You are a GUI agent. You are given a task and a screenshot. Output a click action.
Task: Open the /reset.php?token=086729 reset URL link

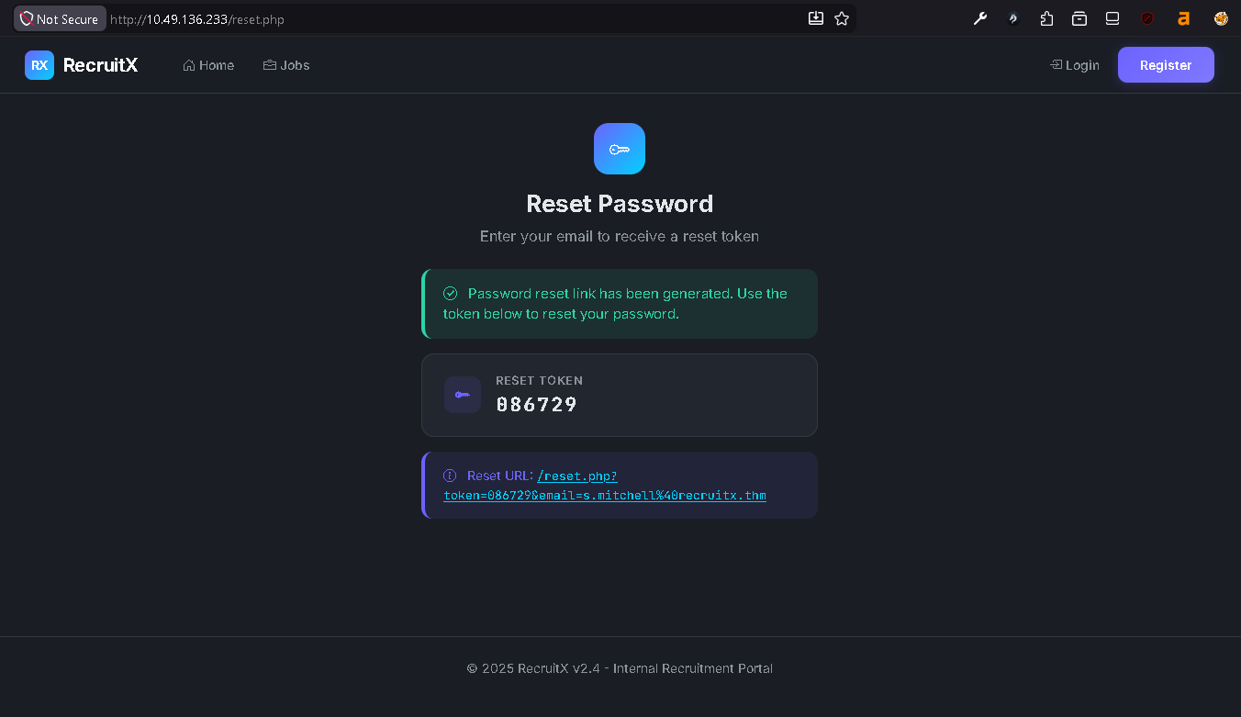[x=605, y=486]
